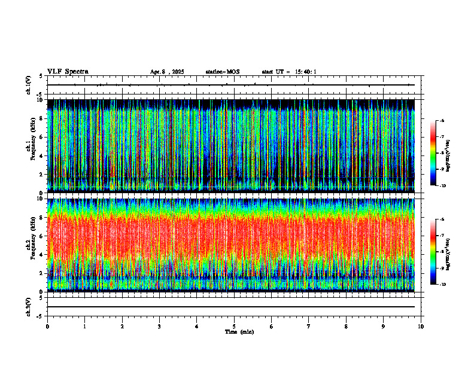Screen dimensions: 474x366
Task: Click x-axis tick label "10" at far right
Action: click(421, 327)
